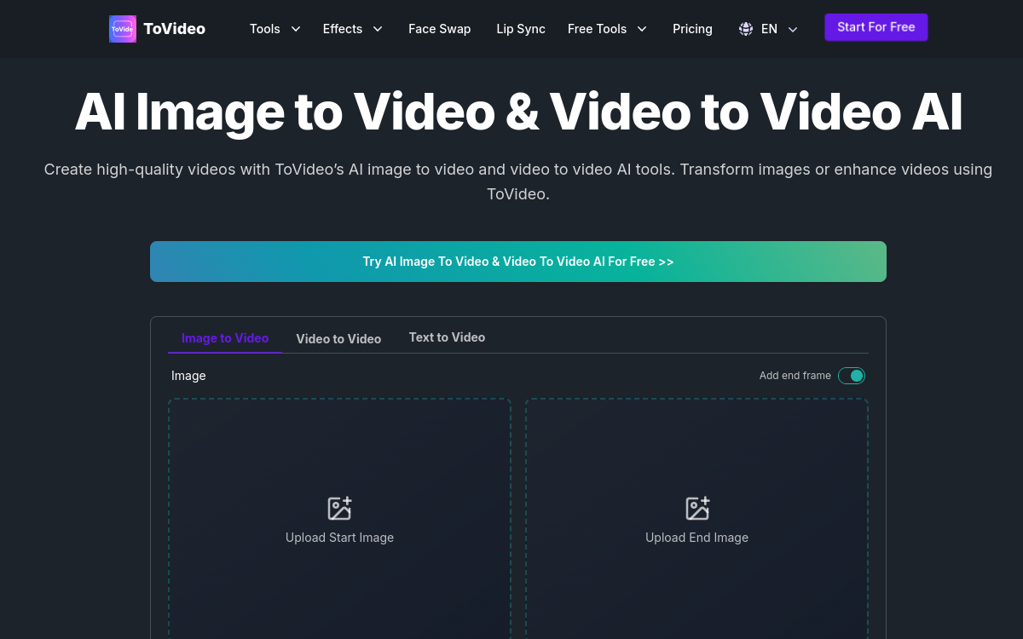Viewport: 1023px width, 639px height.
Task: Click the Image section label
Action: (188, 376)
